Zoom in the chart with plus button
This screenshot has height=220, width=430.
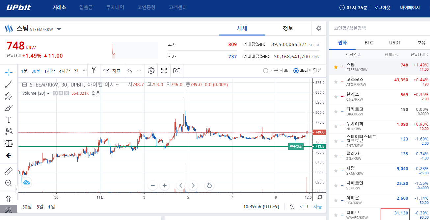coord(165,185)
